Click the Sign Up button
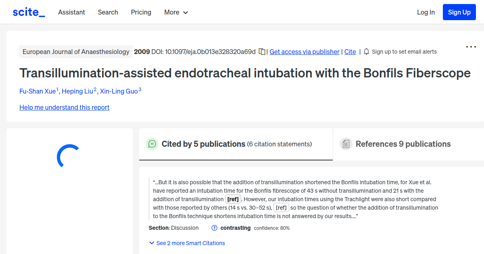The height and width of the screenshot is (254, 484). pos(459,12)
